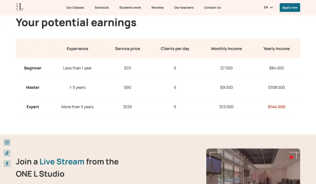316x184 pixels.
Task: Click the Monthly Income column header
Action: [x=226, y=49]
